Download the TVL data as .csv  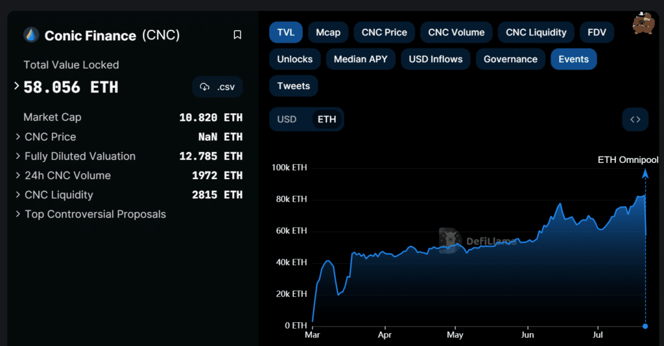coord(217,87)
